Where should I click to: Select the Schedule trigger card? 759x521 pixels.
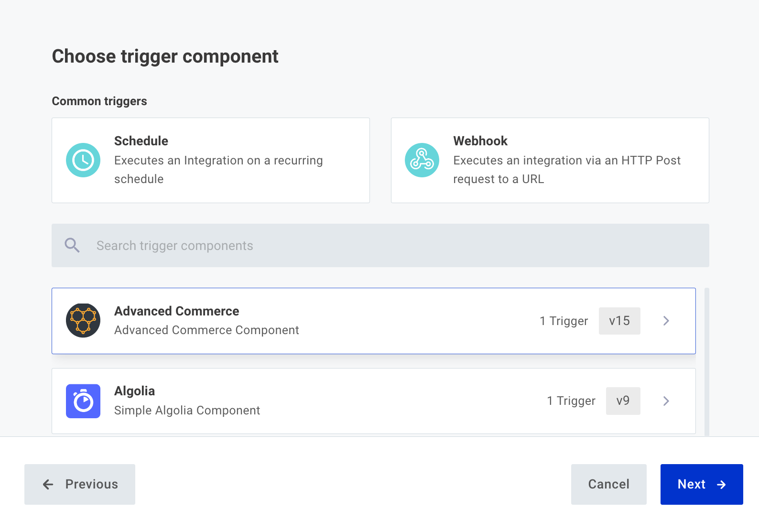(210, 160)
